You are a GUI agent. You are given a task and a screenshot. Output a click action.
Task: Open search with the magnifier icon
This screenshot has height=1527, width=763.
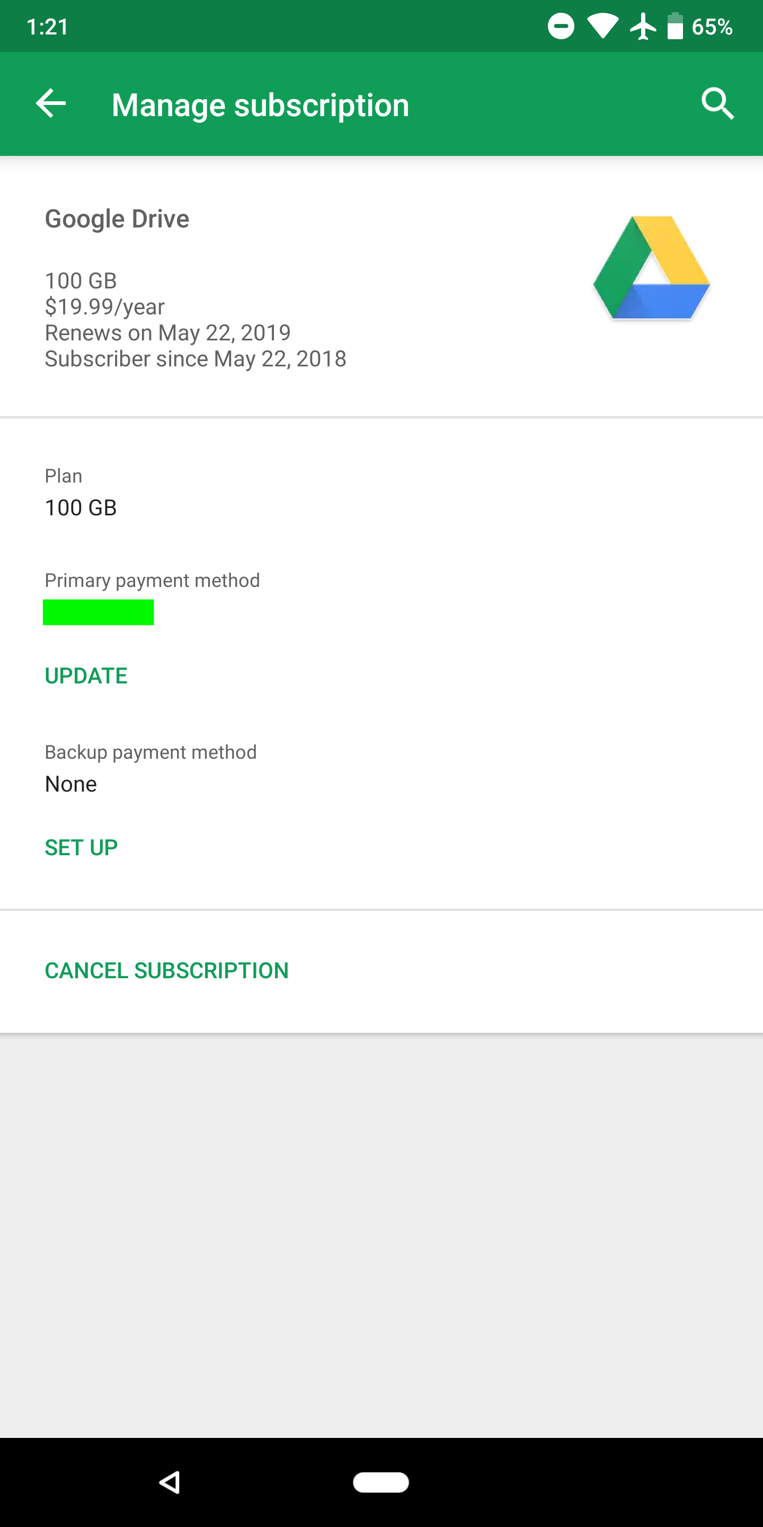(717, 104)
